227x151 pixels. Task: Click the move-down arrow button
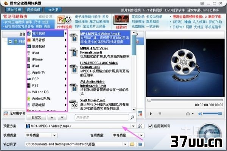(62, 117)
